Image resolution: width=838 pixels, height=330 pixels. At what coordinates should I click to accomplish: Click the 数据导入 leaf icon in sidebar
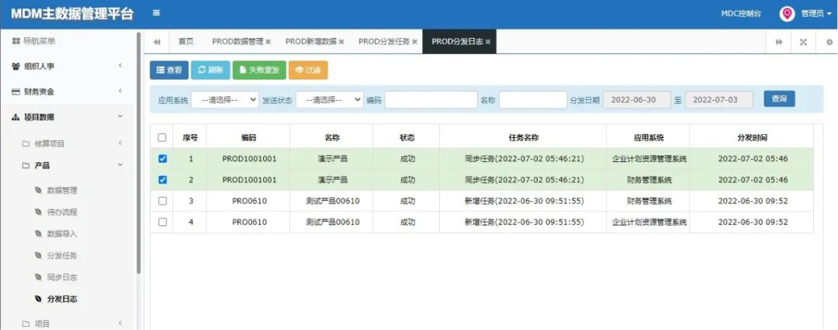[38, 234]
